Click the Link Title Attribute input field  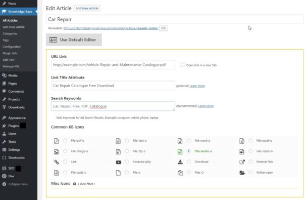tap(113, 86)
